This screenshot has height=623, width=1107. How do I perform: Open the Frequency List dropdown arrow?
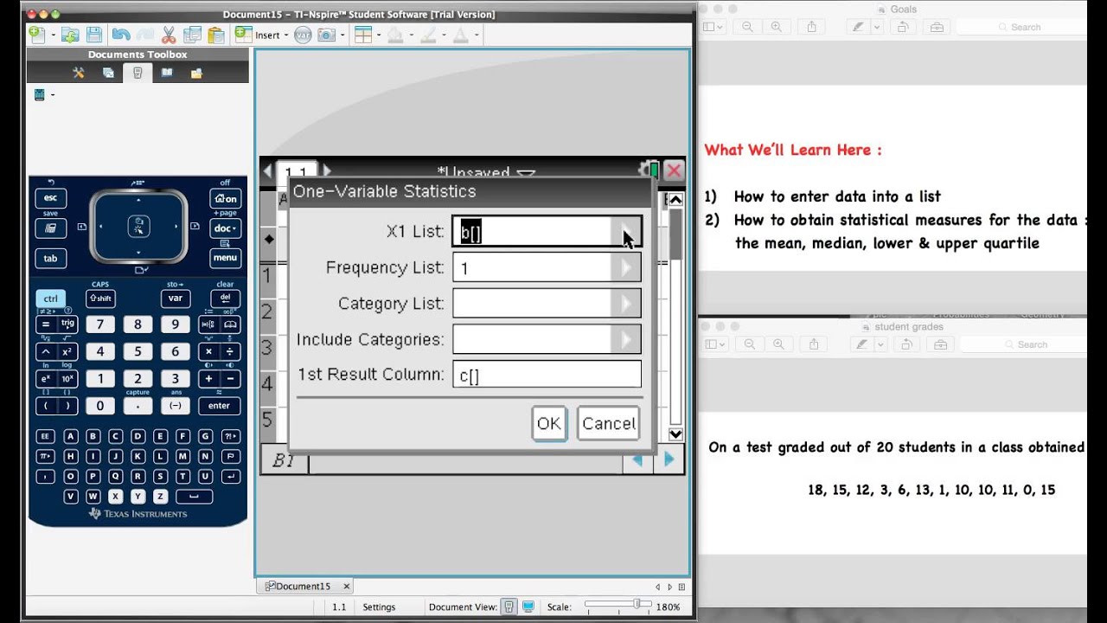click(x=627, y=268)
